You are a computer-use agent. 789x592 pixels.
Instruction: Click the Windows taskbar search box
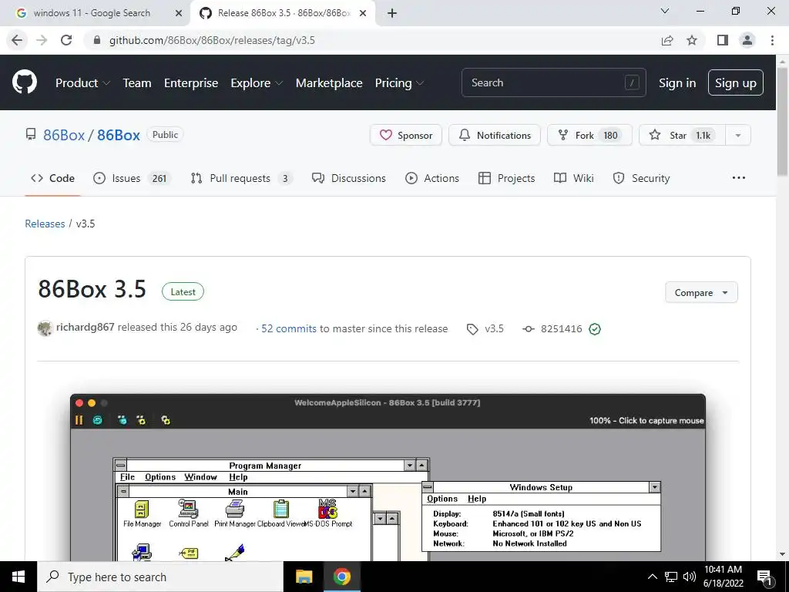click(x=160, y=577)
